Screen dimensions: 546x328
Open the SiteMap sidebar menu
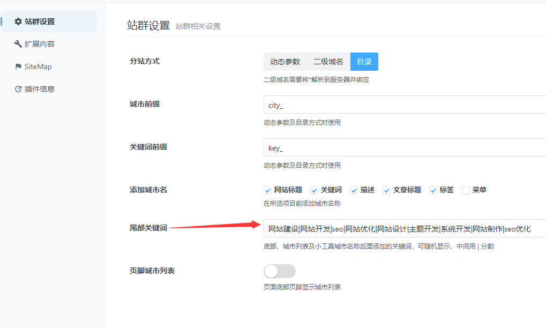pyautogui.click(x=38, y=66)
